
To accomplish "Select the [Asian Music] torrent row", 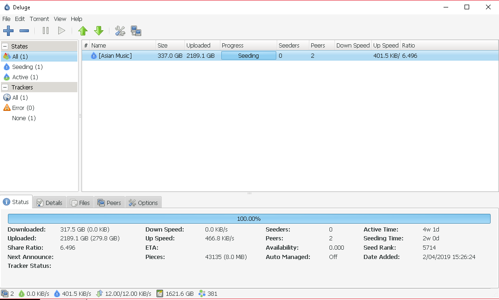I will 290,56.
